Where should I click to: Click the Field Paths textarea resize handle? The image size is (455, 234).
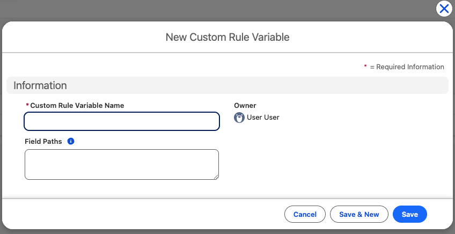[x=216, y=177]
